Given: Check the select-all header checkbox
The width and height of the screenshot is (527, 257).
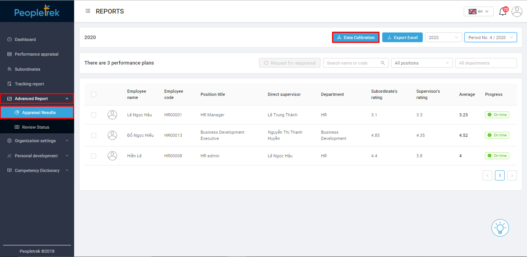Looking at the screenshot, I should point(93,94).
